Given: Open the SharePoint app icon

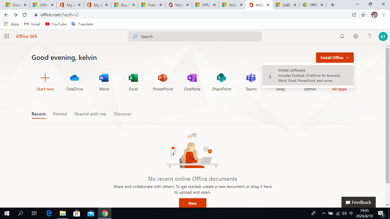Looking at the screenshot, I should 222,78.
